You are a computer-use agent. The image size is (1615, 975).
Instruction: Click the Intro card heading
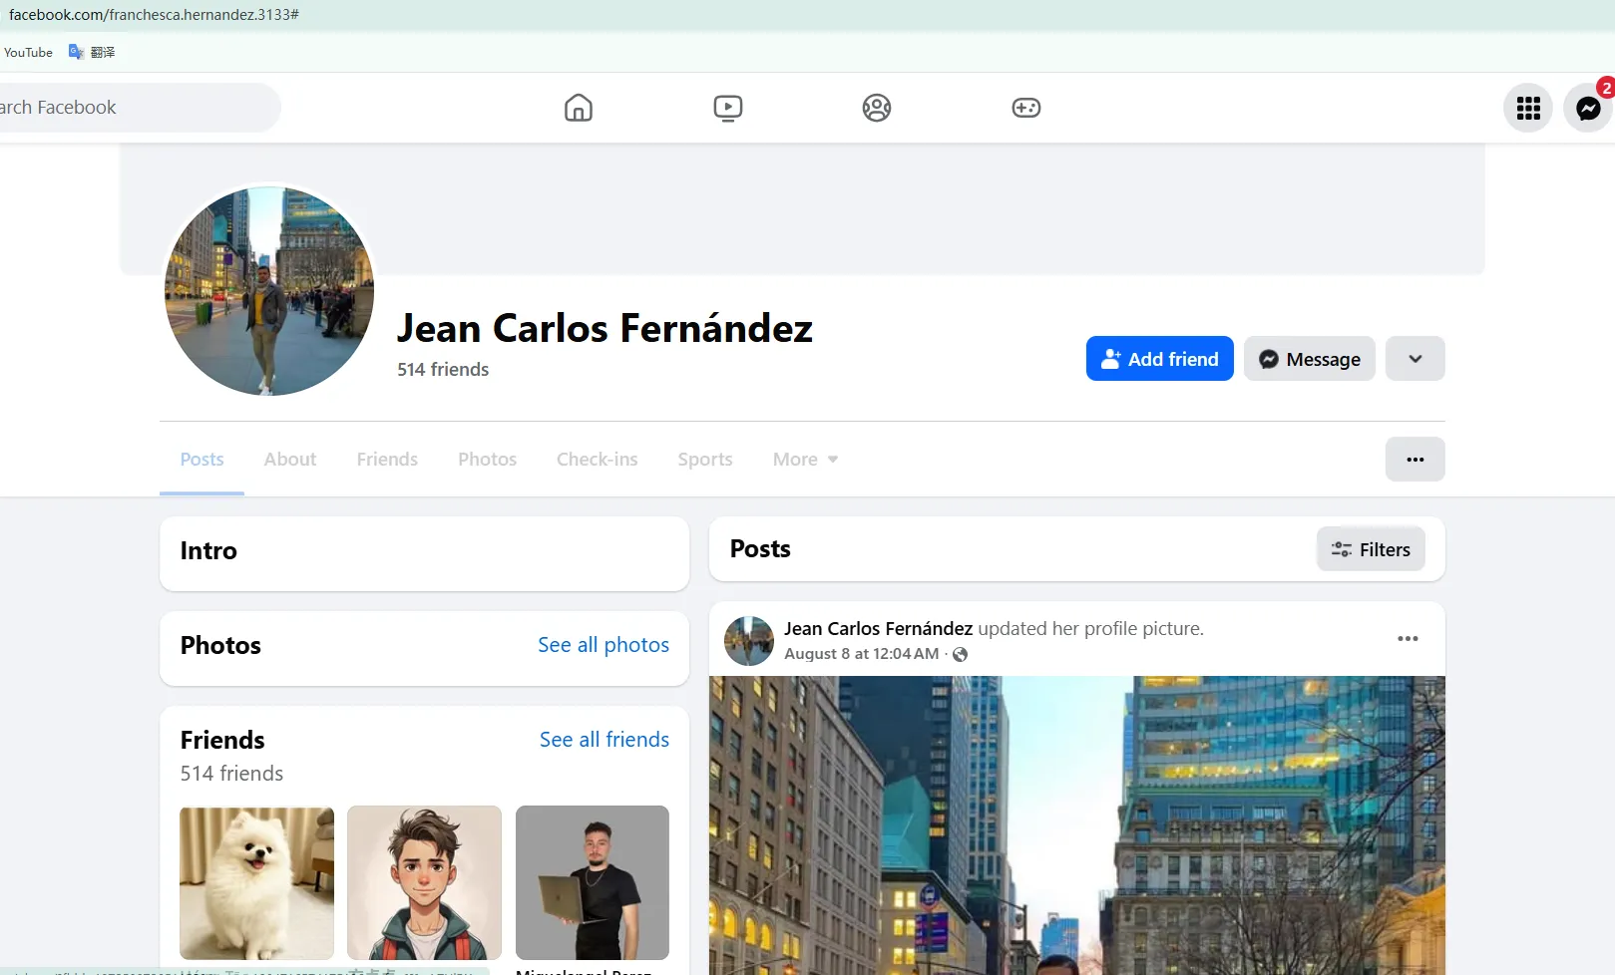(208, 551)
